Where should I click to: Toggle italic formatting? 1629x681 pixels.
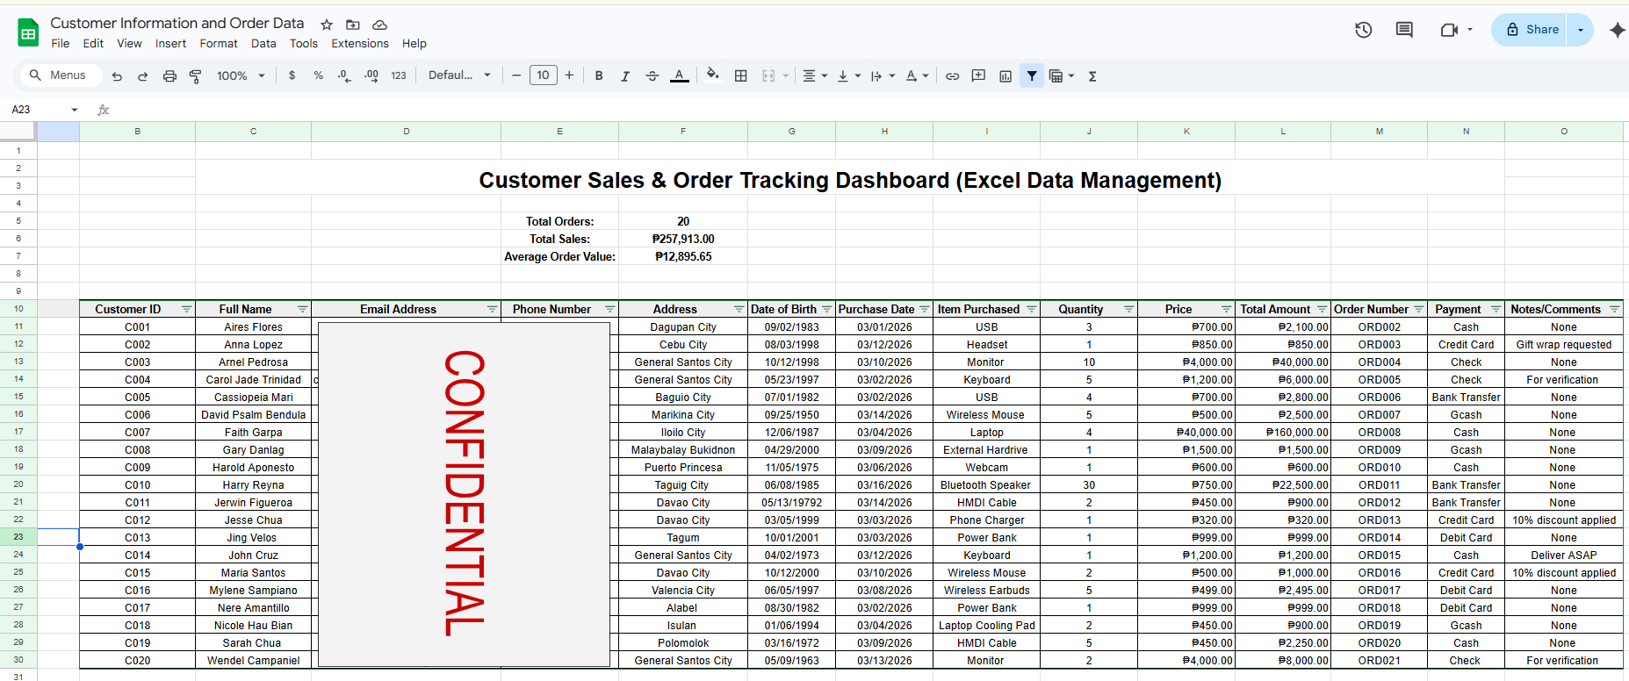[625, 76]
